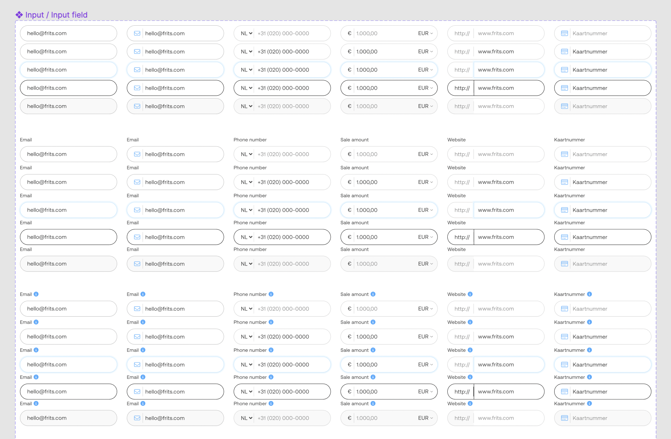Click the info icon beside the bottommost Website label
Screen dimensions: 671x439
470,403
